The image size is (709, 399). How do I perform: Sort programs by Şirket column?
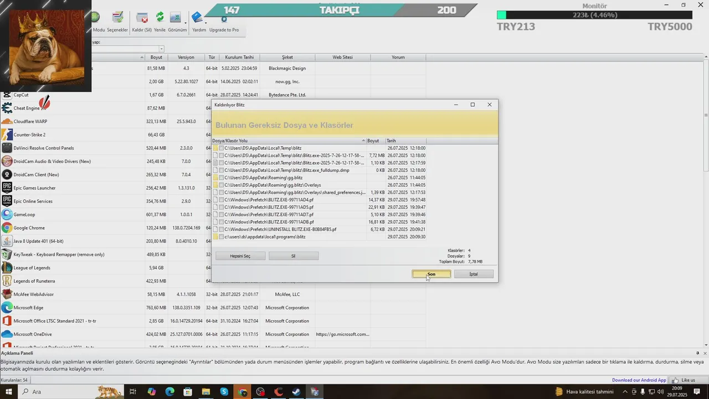[x=287, y=57]
